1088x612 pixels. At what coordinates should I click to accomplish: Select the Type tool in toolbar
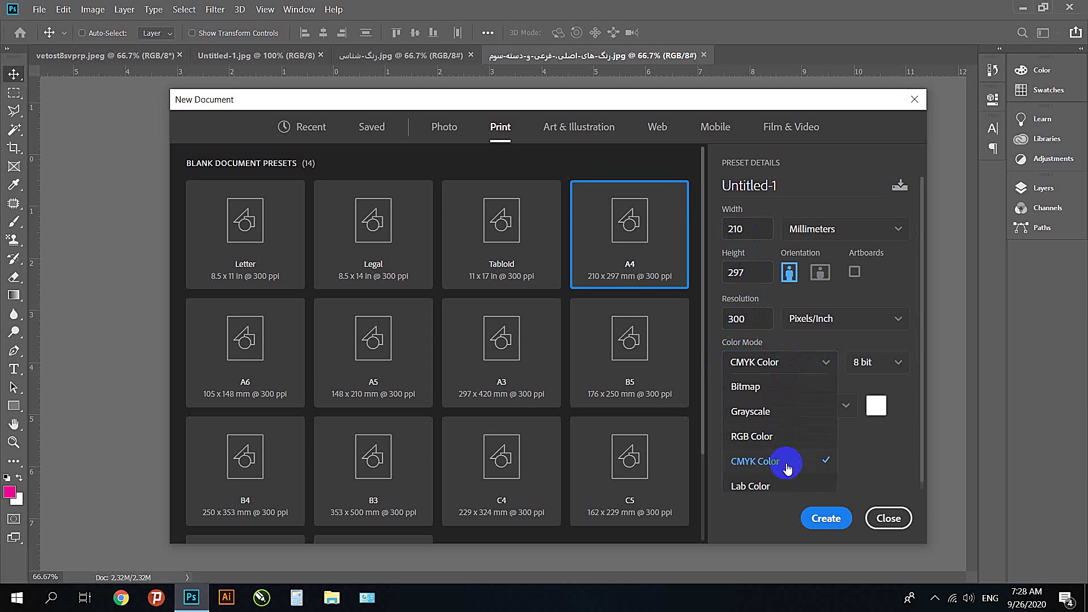(x=14, y=369)
